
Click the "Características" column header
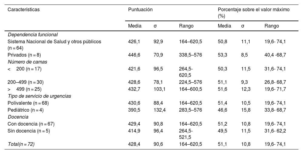24,10
